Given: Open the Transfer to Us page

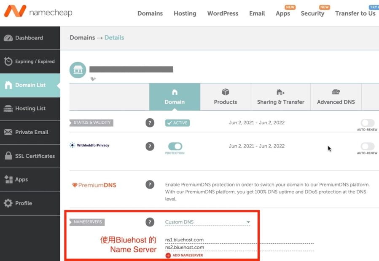Looking at the screenshot, I should point(355,13).
